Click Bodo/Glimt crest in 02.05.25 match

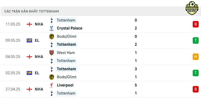tap(52, 77)
